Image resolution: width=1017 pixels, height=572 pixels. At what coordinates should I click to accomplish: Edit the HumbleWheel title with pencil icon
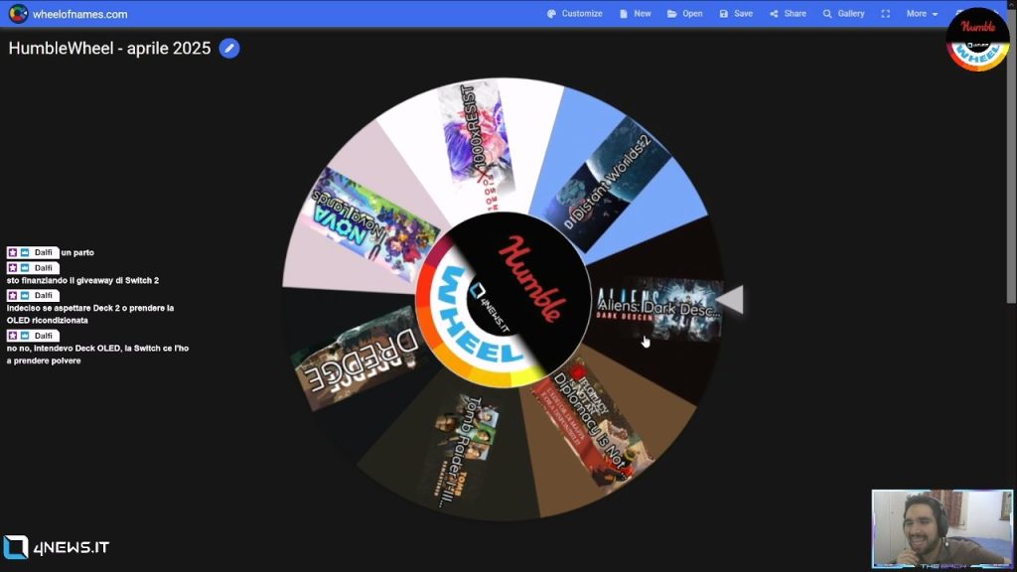coord(229,48)
